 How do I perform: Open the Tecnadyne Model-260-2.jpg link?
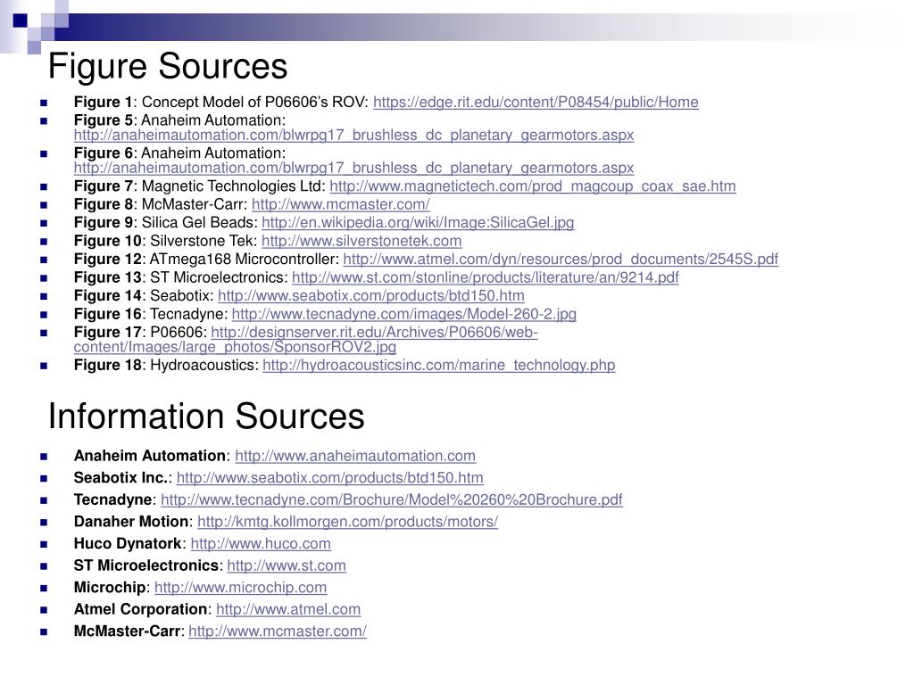pos(404,314)
